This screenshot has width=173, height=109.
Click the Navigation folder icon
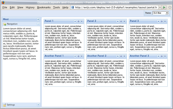[5, 24]
